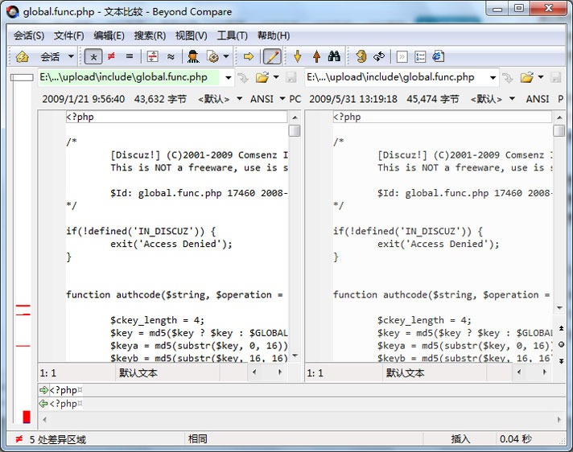The image size is (573, 452).
Task: Click right pane vertical scrollbar thumb
Action: click(559, 131)
